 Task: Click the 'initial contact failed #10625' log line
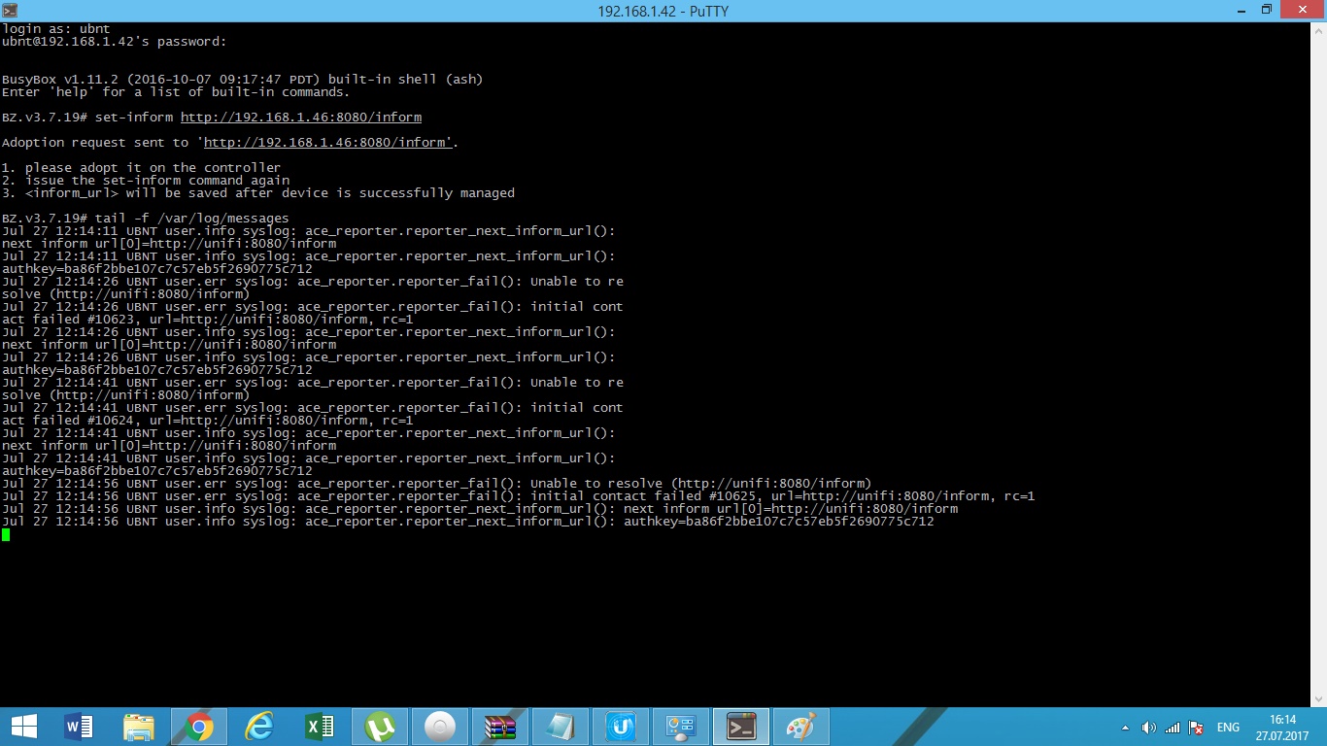click(x=518, y=496)
